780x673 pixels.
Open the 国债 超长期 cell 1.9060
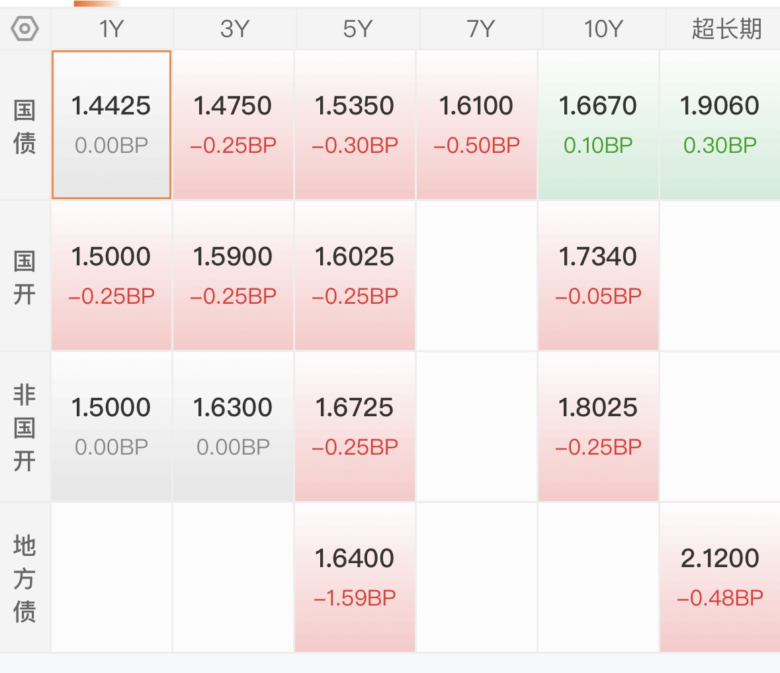(720, 124)
